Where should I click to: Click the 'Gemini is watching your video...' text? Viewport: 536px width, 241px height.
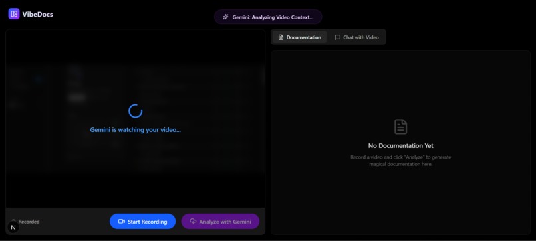pos(136,130)
